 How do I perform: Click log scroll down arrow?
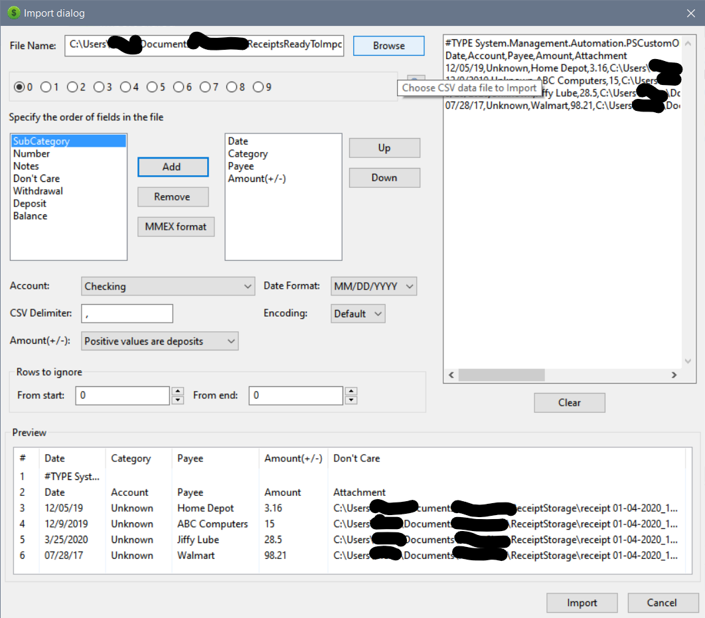coord(688,361)
